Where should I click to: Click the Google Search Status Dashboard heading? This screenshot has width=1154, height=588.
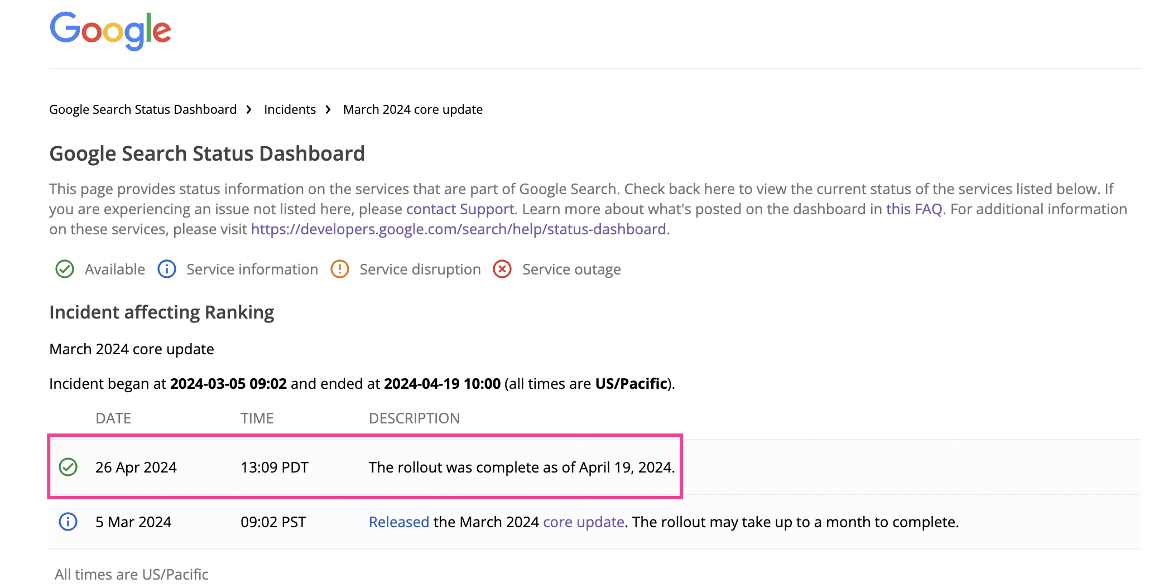click(207, 153)
